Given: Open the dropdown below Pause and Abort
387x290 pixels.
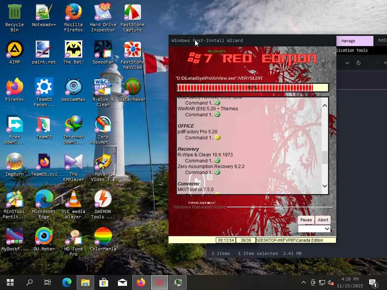Looking at the screenshot, I should pos(314,228).
